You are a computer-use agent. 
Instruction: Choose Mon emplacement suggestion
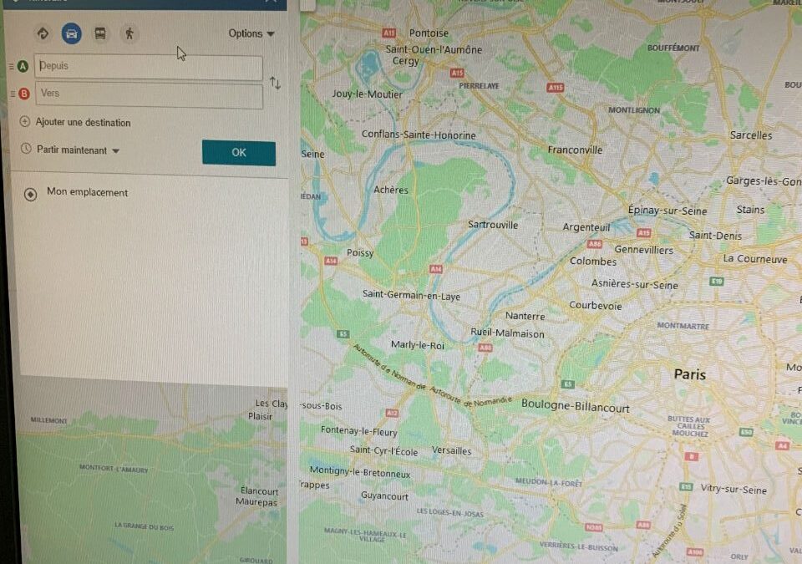point(88,192)
